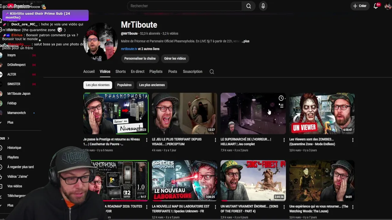Open options menu for Je passe le Prestige video
The height and width of the screenshot is (220, 392).
pos(147,140)
